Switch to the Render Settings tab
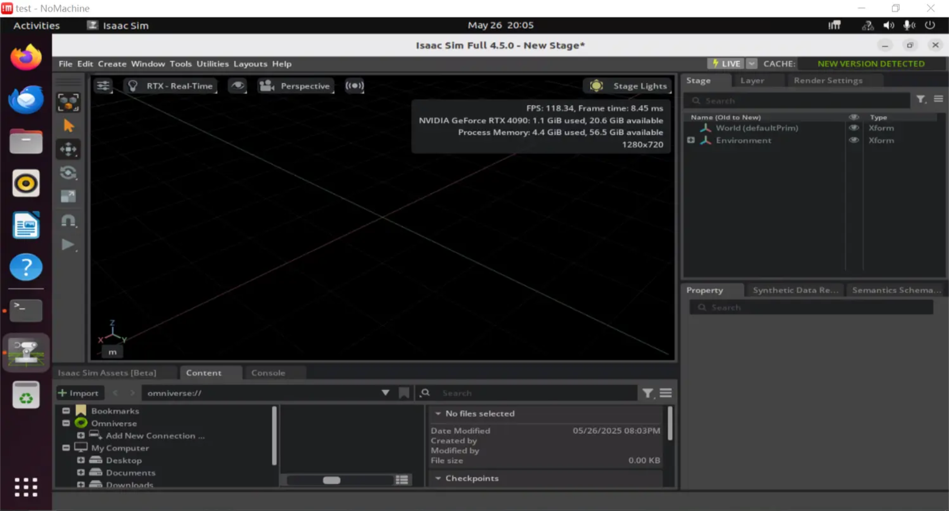 pyautogui.click(x=828, y=80)
